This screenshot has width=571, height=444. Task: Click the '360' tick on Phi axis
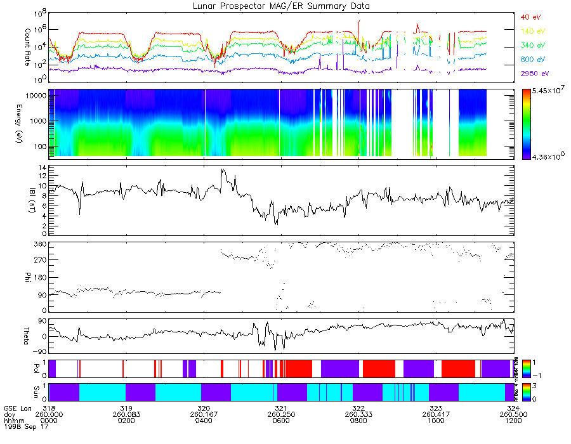pos(40,244)
